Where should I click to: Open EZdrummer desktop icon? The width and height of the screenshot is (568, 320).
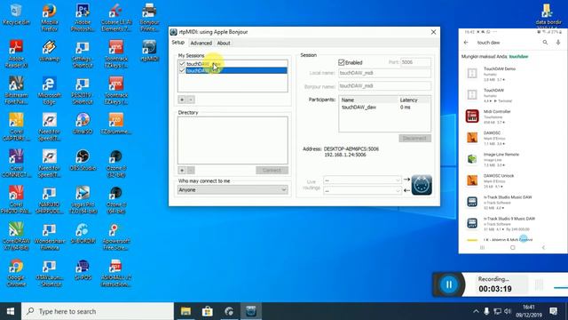click(x=116, y=124)
